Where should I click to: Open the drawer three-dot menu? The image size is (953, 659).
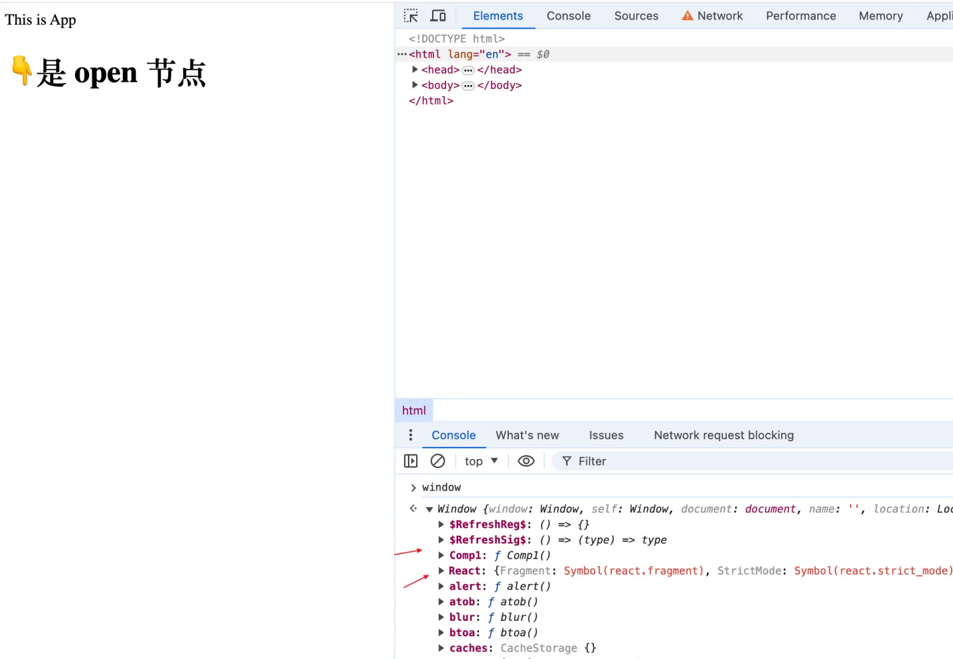[x=410, y=435]
